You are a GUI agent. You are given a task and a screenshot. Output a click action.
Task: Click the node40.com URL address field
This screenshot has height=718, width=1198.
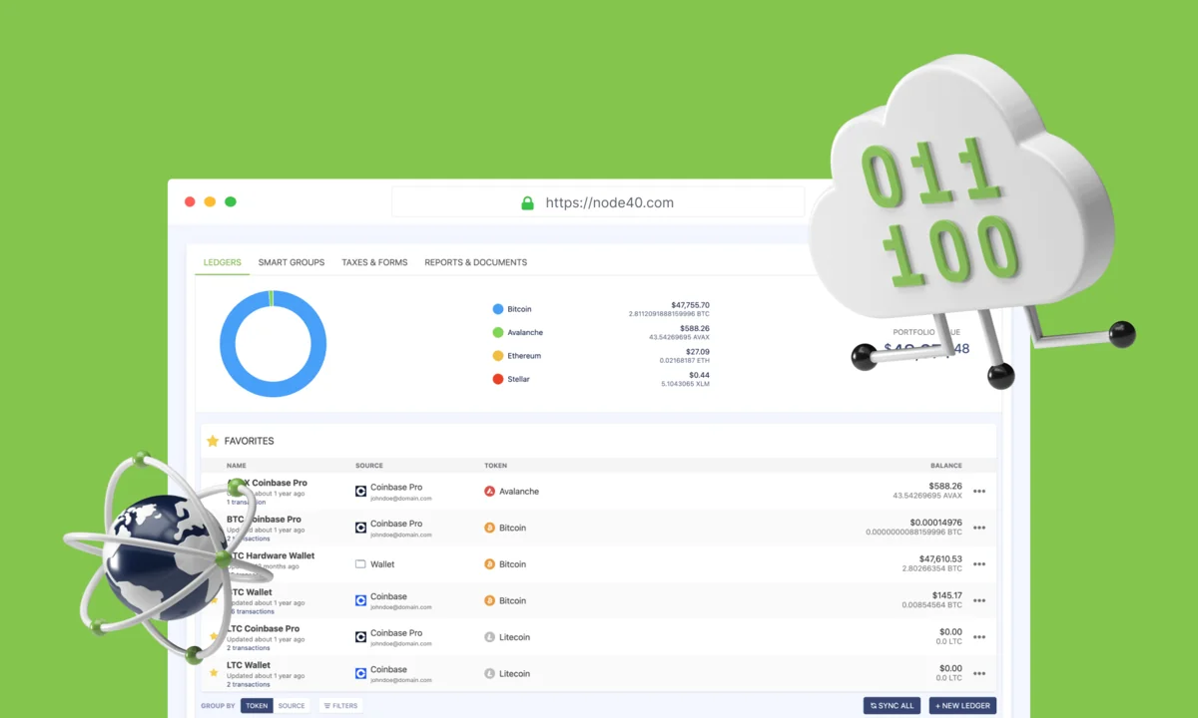coord(609,203)
